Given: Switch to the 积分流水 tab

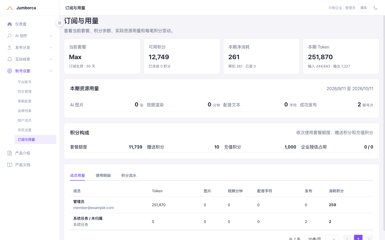Looking at the screenshot, I should [129, 175].
